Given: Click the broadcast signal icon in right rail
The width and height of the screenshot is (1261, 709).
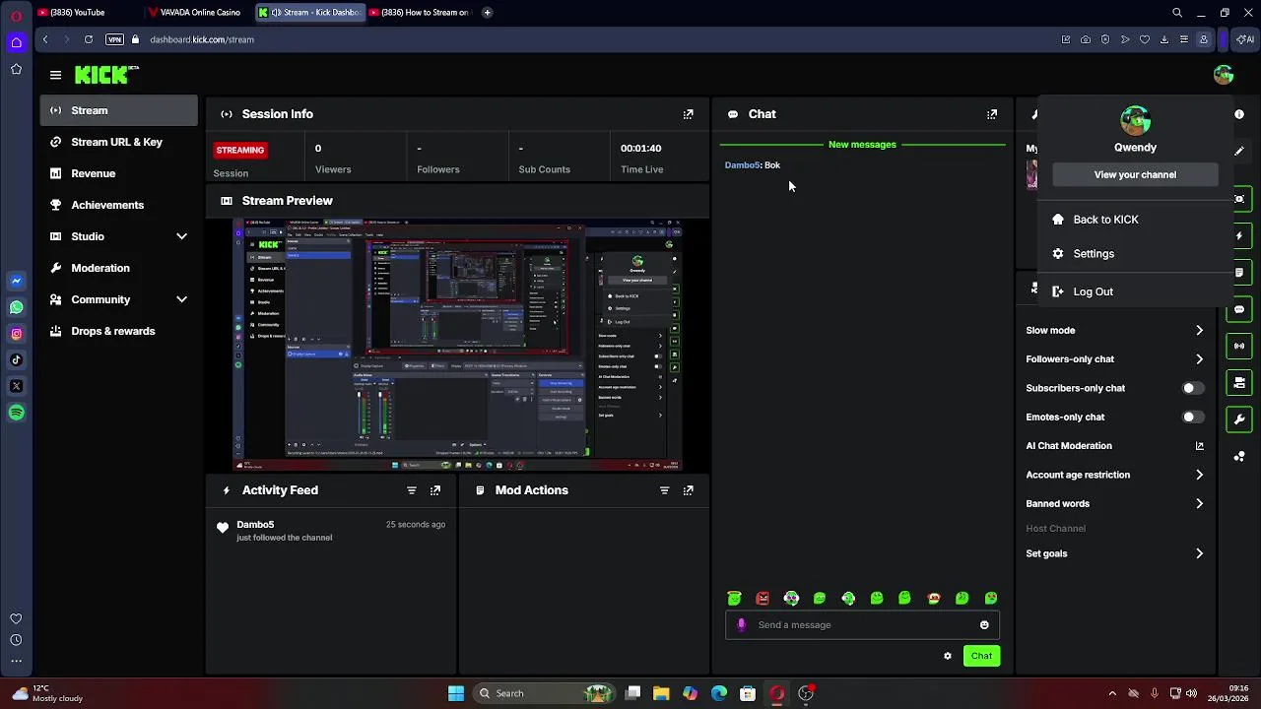Looking at the screenshot, I should click(1239, 346).
